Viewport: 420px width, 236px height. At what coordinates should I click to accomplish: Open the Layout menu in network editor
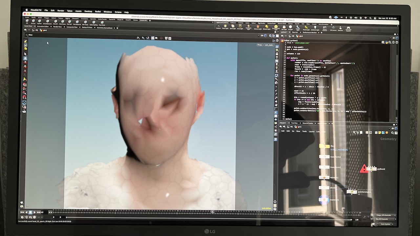[311, 131]
